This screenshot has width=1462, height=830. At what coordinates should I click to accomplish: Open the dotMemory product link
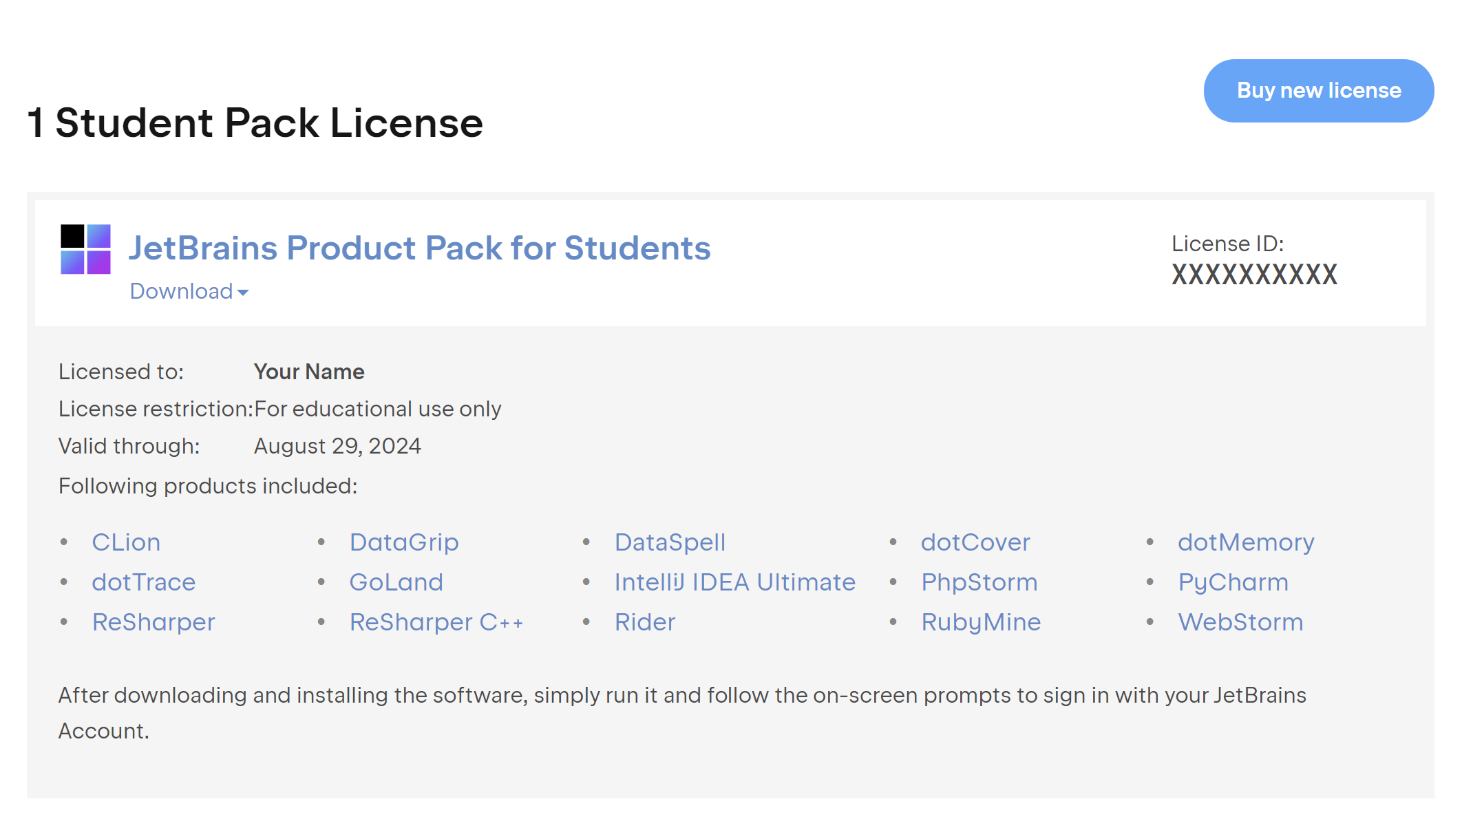1246,542
